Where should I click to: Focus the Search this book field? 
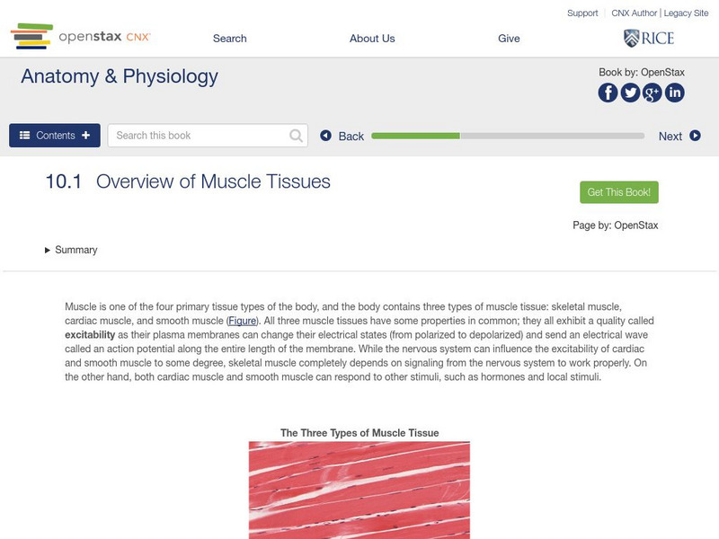point(200,136)
